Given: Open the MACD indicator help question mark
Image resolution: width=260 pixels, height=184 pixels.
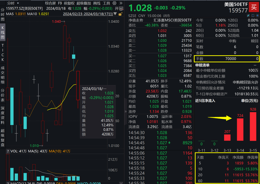Looking at the screenshot, I should tap(8, 183).
